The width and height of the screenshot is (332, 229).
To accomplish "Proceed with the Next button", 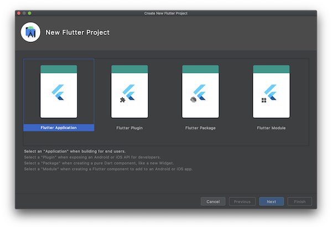I will [272, 201].
